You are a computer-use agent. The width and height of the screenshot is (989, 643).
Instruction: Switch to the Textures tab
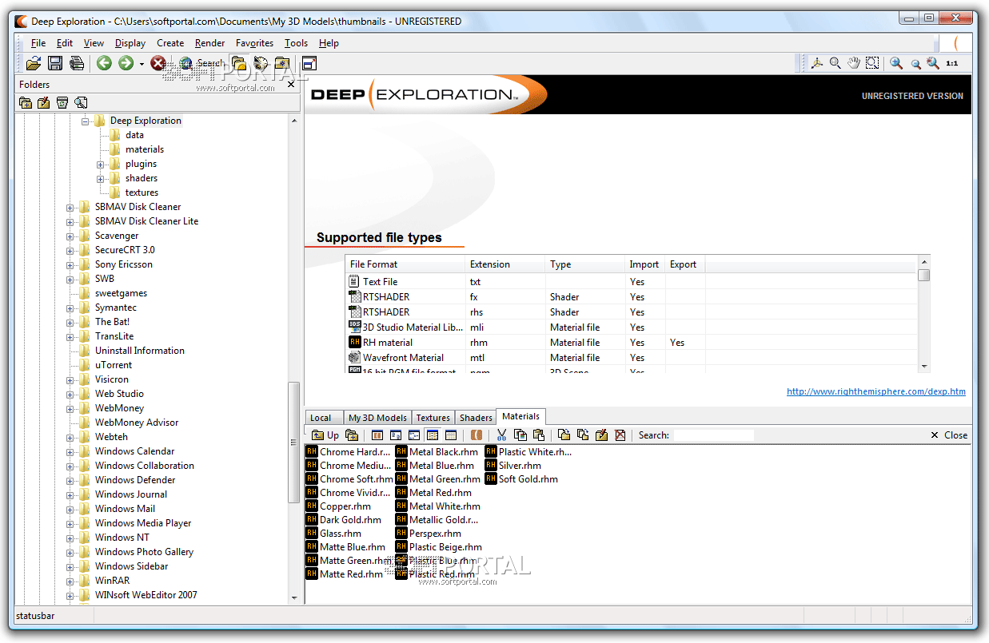tap(433, 418)
